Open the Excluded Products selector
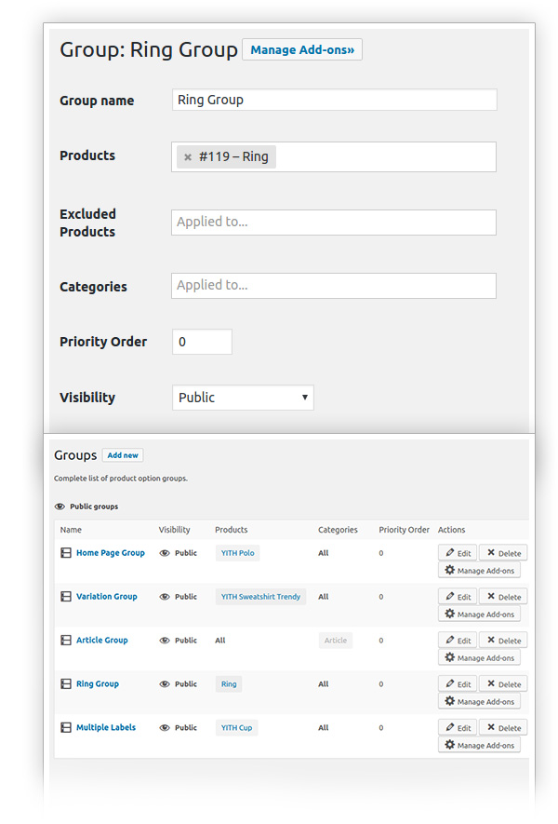This screenshot has height=824, width=558. [333, 223]
